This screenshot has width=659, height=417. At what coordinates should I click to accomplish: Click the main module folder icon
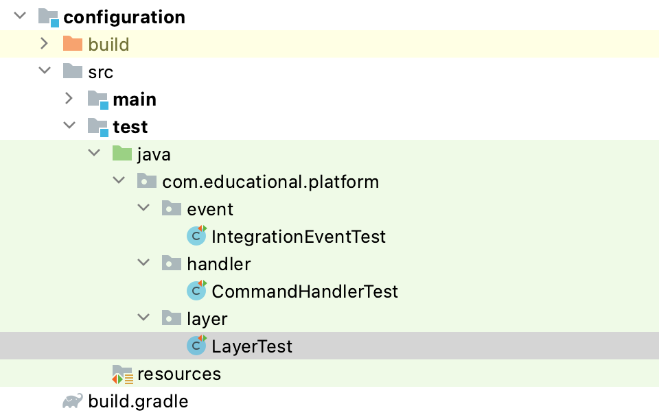pyautogui.click(x=98, y=99)
